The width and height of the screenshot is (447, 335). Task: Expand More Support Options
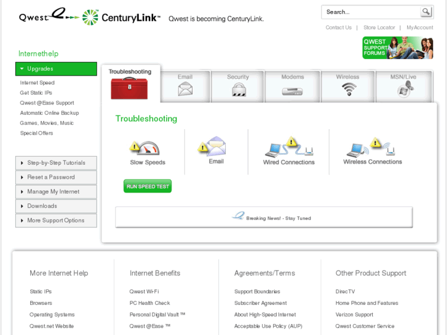coord(56,221)
